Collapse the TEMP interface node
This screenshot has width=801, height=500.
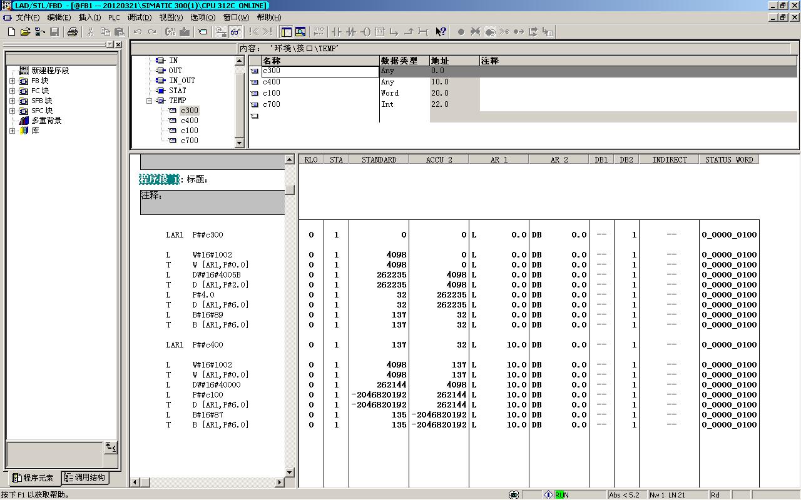coord(150,101)
